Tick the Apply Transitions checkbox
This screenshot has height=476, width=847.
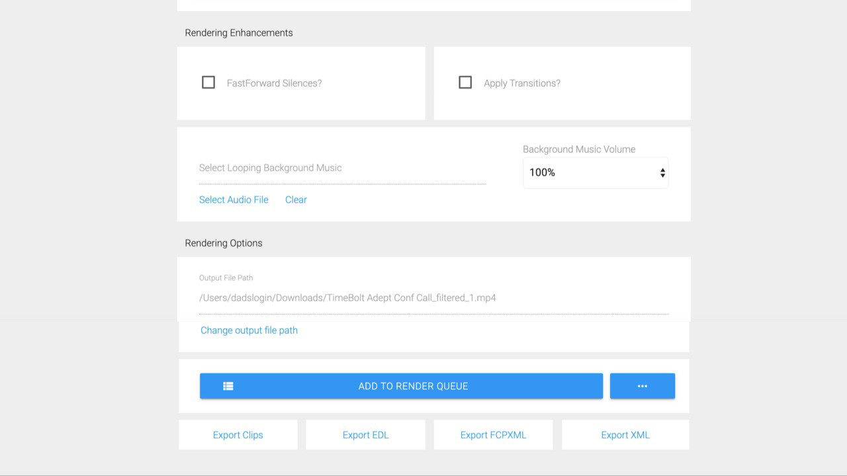tap(465, 83)
